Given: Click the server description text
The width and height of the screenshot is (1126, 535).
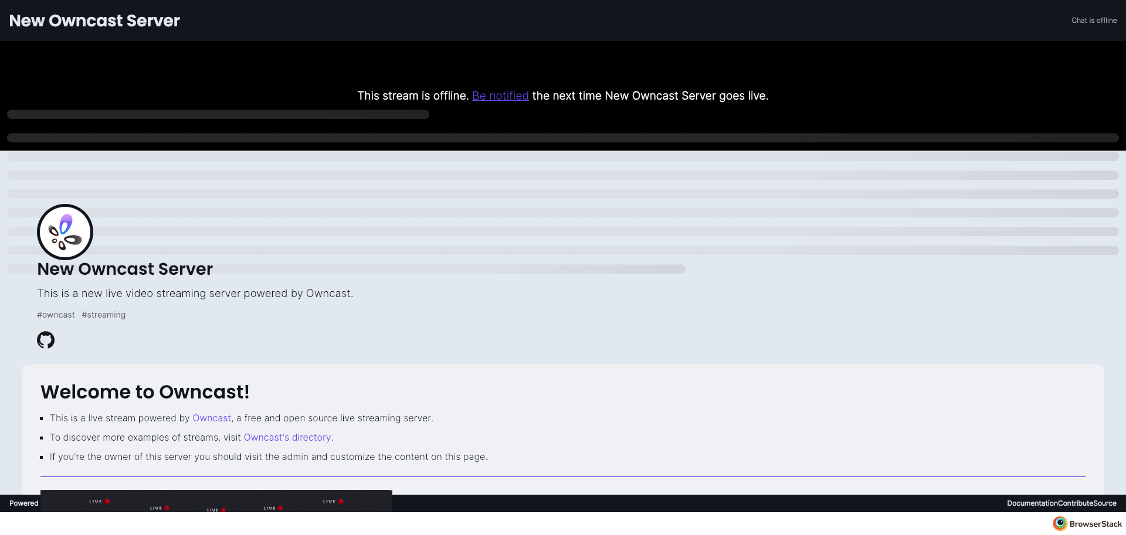Looking at the screenshot, I should (195, 293).
